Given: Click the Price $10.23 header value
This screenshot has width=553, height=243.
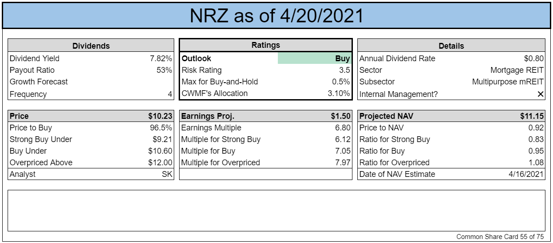Looking at the screenshot, I should tap(160, 116).
